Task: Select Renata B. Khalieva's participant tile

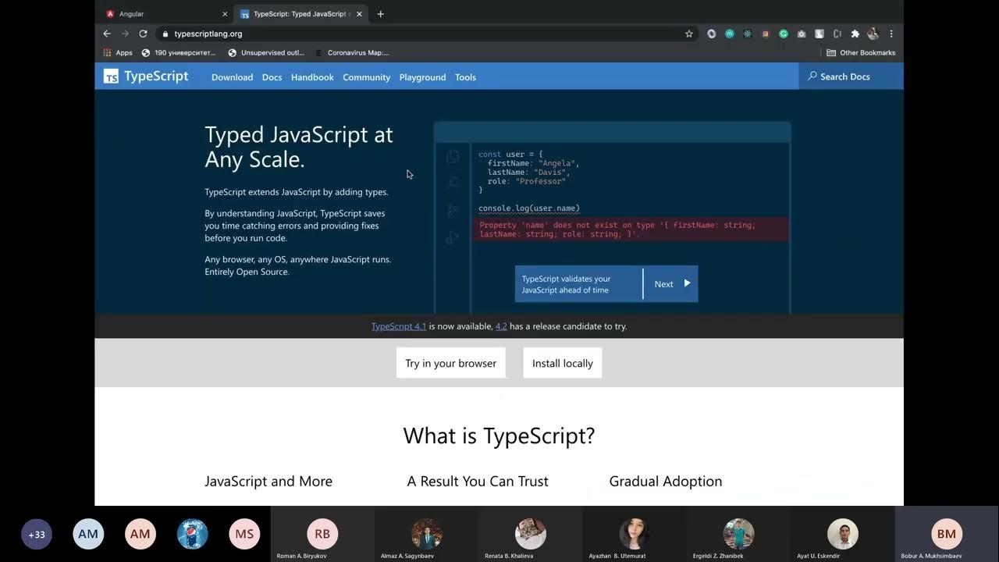Action: [x=531, y=534]
